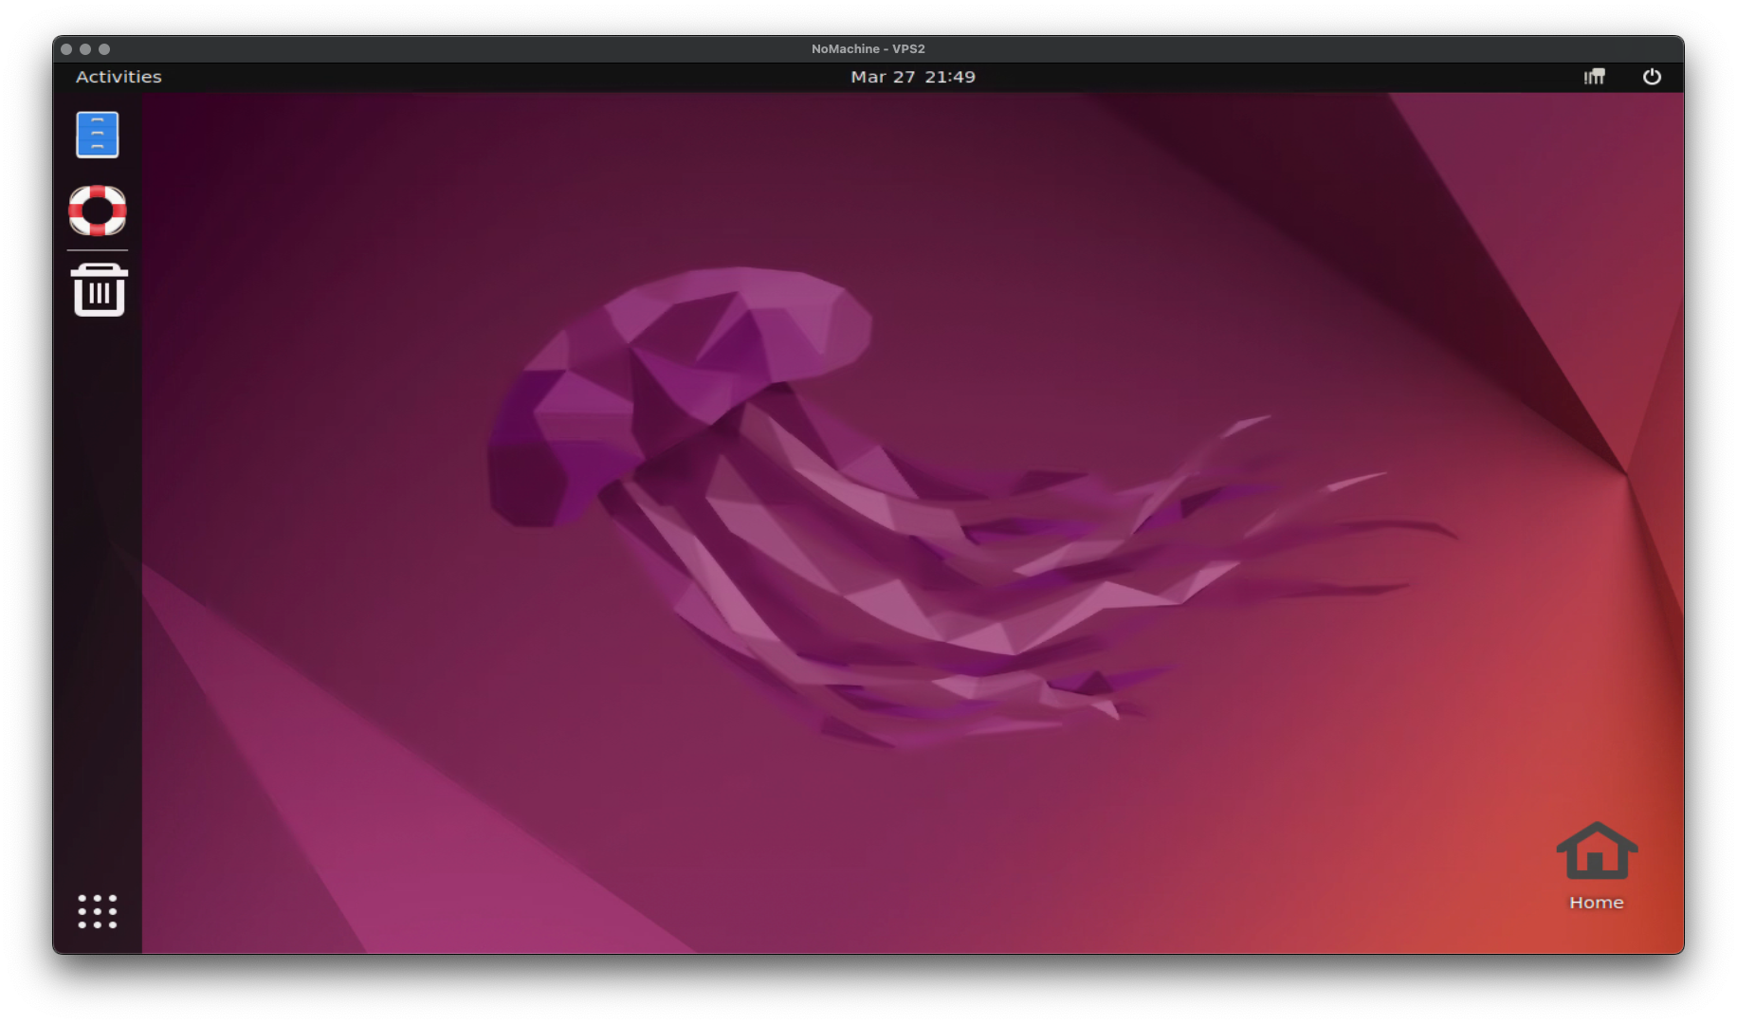Open the network status icon in top bar
This screenshot has width=1737, height=1024.
pyautogui.click(x=1595, y=77)
